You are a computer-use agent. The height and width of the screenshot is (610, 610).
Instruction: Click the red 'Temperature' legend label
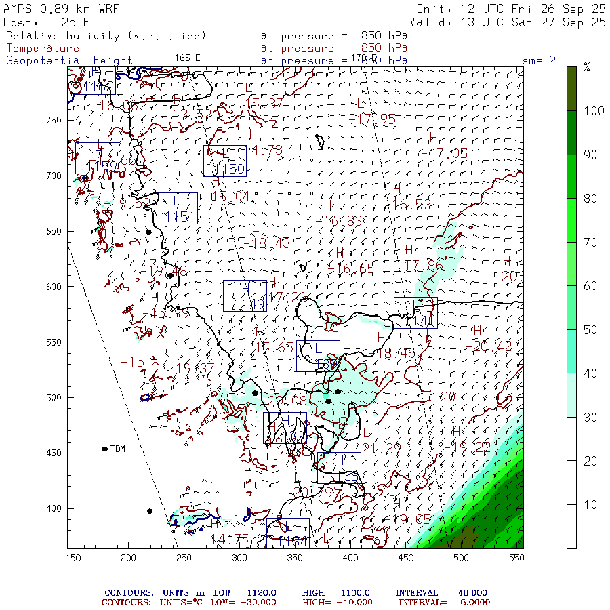tap(43, 48)
